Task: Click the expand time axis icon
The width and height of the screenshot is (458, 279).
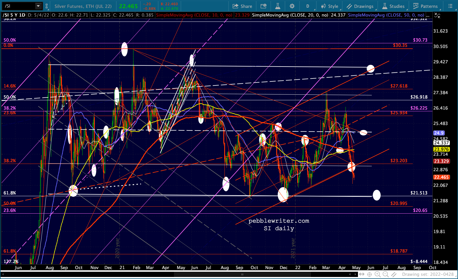Action: [x=361, y=274]
